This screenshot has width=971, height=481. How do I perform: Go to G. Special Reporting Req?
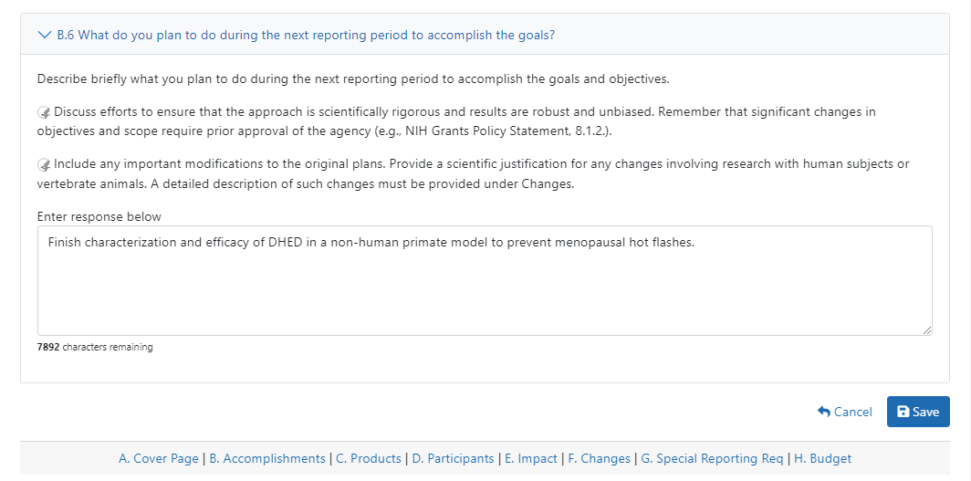click(x=712, y=458)
